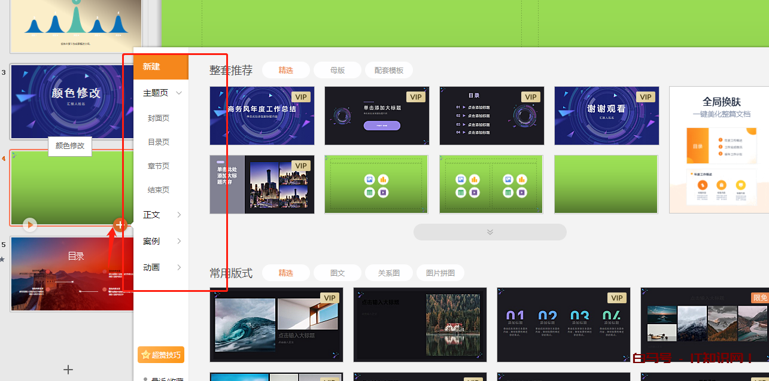Click the 超赞技巧 button
769x381 pixels.
pyautogui.click(x=161, y=355)
